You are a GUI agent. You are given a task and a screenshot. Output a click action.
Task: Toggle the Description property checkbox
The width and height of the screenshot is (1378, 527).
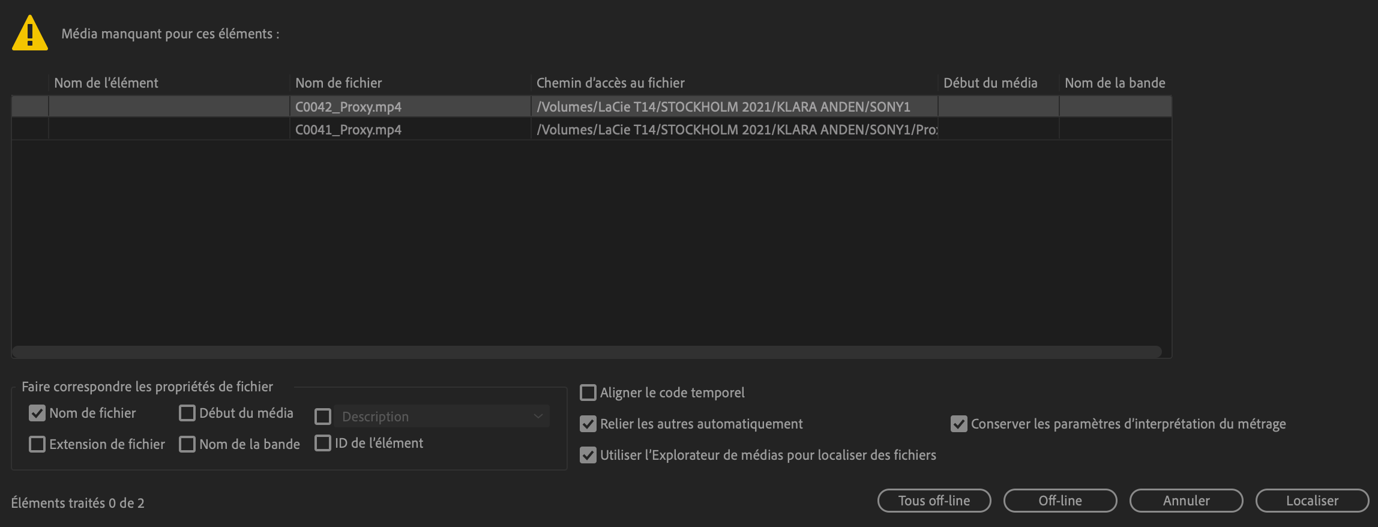tap(323, 417)
